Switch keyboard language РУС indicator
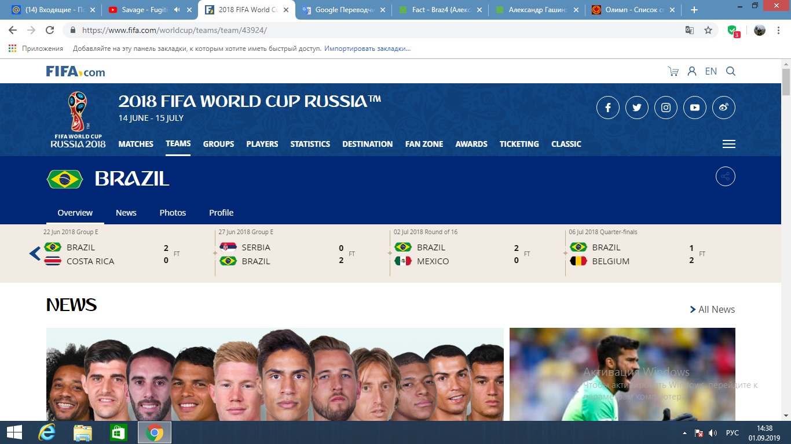The width and height of the screenshot is (791, 444). click(x=733, y=433)
